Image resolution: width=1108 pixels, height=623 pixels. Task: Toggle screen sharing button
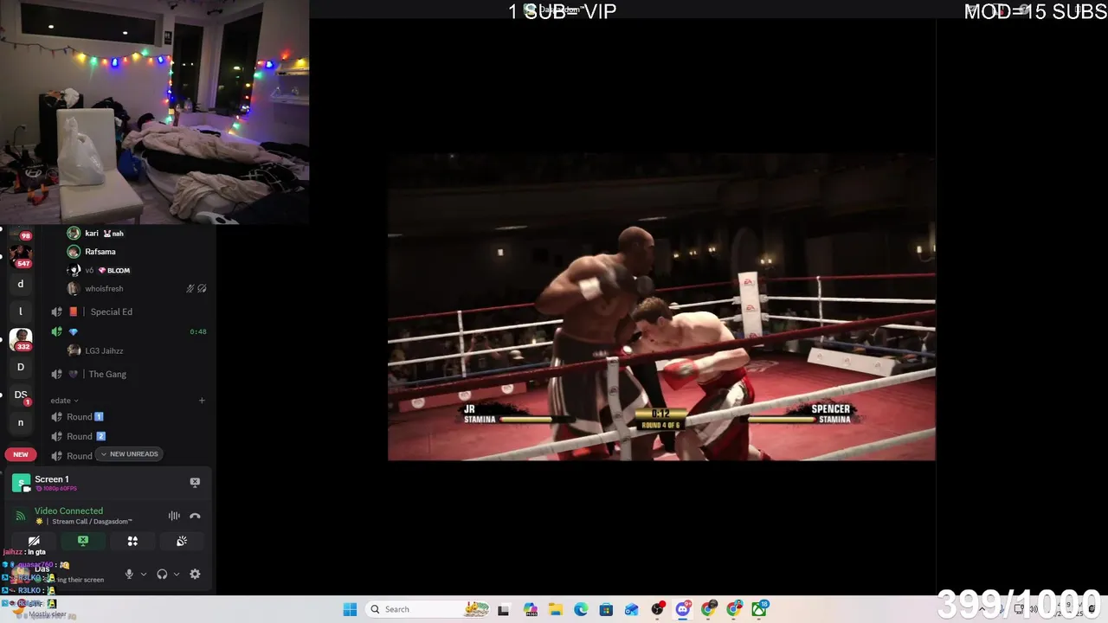pyautogui.click(x=83, y=541)
